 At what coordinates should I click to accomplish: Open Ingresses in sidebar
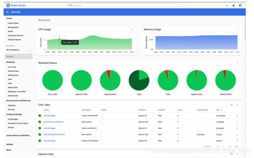click(12, 105)
